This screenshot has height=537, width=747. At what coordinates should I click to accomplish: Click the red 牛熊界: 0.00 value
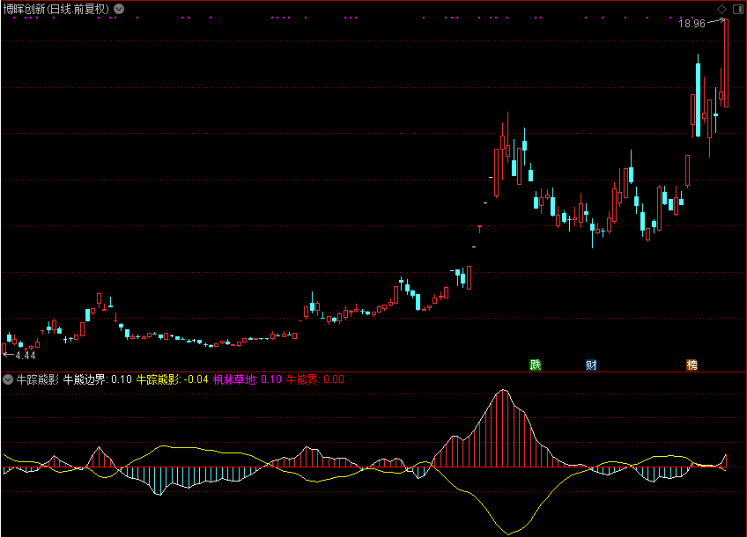pos(314,379)
